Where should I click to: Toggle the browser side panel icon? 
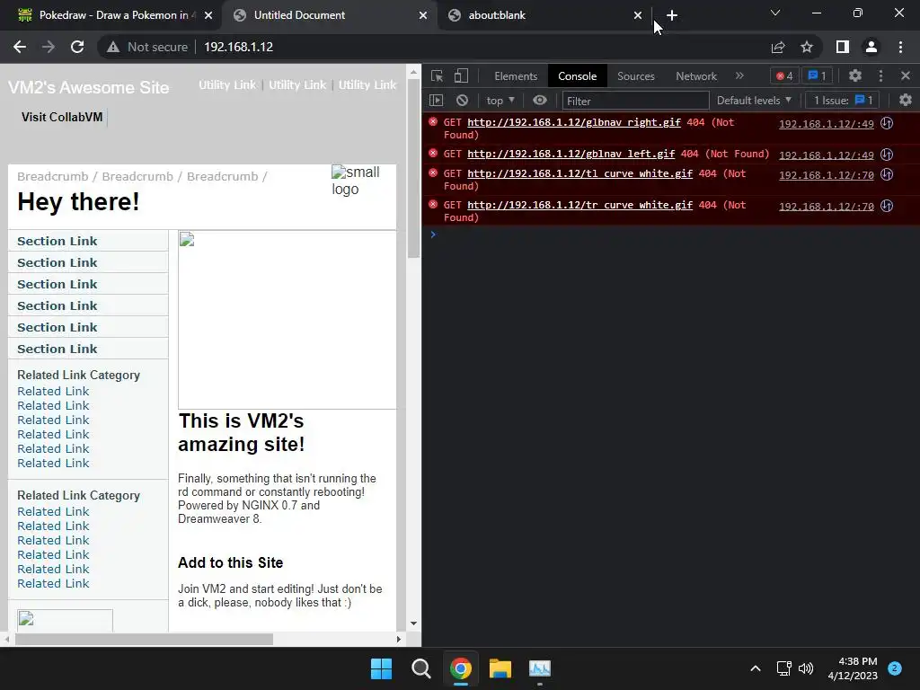pos(843,47)
